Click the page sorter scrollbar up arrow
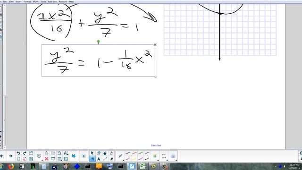302x170 pixels. 4,6
